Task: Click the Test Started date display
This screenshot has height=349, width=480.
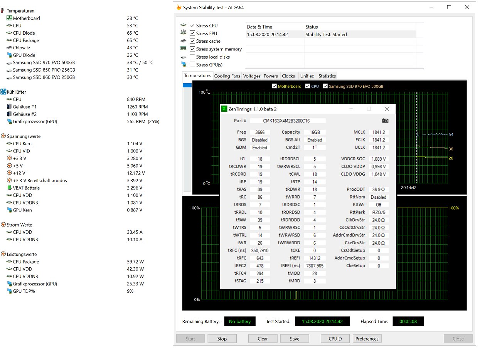Action: pos(322,321)
